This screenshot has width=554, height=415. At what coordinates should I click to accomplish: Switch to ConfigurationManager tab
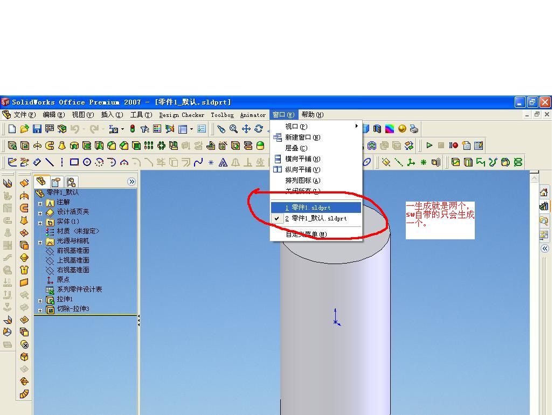[71, 182]
